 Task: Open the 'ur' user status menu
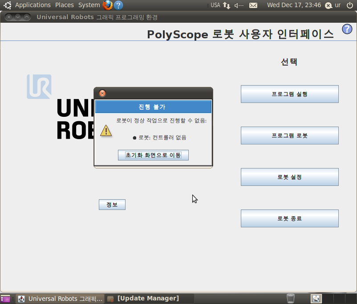pos(333,5)
